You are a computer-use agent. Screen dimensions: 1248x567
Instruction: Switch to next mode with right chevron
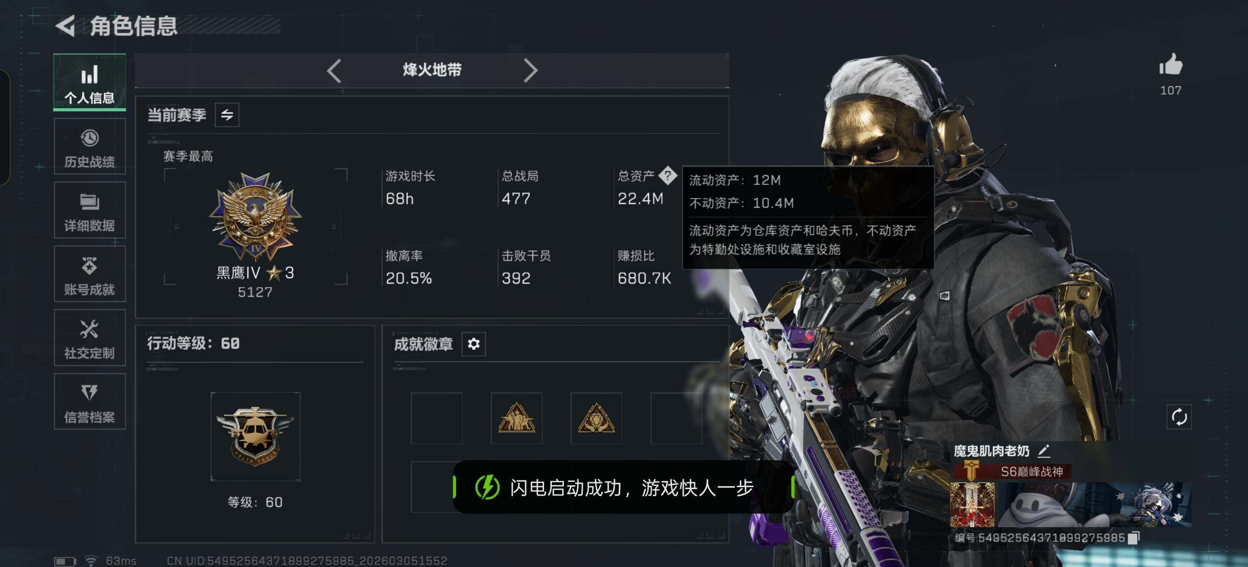click(x=530, y=71)
